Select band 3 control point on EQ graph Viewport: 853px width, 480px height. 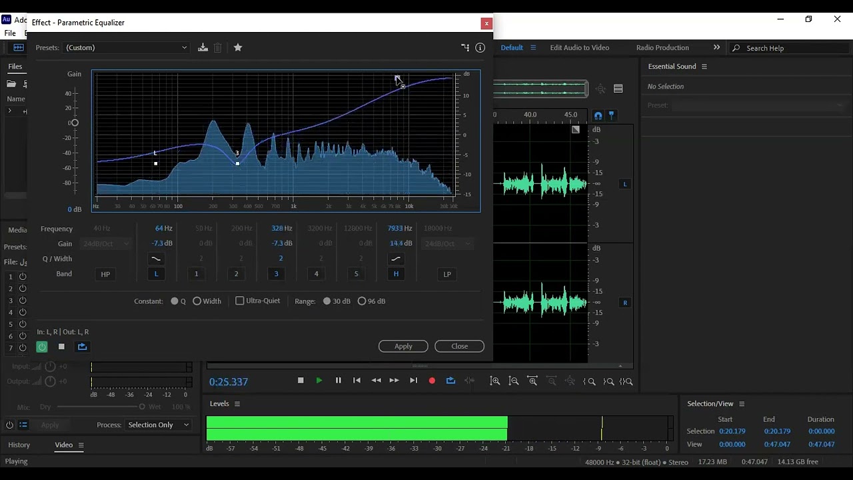pos(237,163)
